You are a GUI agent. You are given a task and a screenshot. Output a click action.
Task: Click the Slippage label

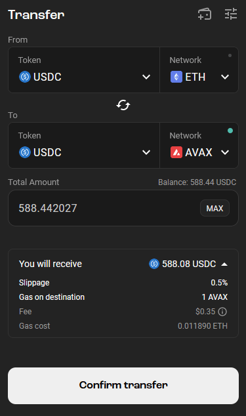click(34, 283)
